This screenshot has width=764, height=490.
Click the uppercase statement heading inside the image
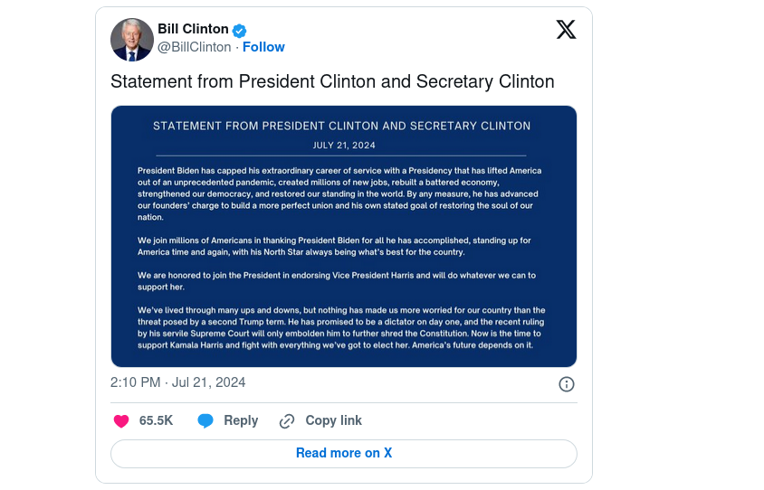pyautogui.click(x=341, y=126)
